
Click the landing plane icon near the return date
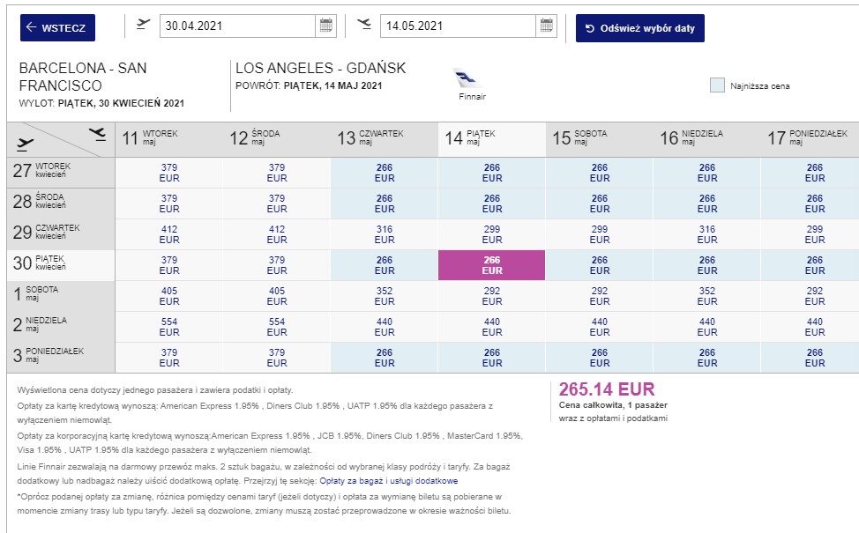(x=363, y=24)
